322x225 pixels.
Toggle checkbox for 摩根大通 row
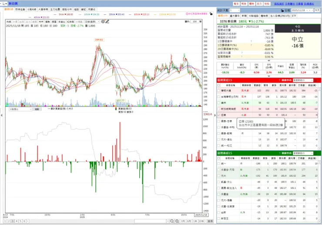pos(219,90)
